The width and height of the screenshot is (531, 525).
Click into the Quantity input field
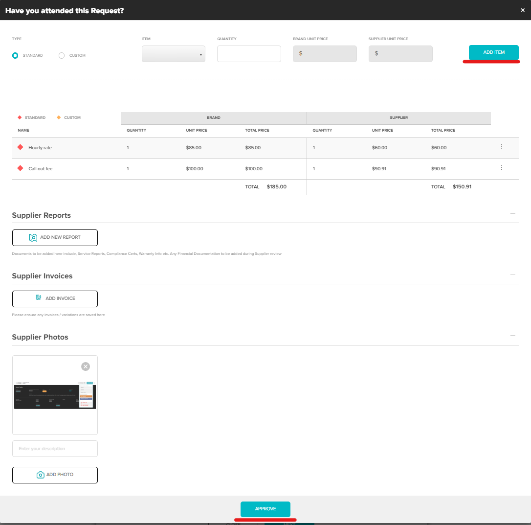pos(249,54)
